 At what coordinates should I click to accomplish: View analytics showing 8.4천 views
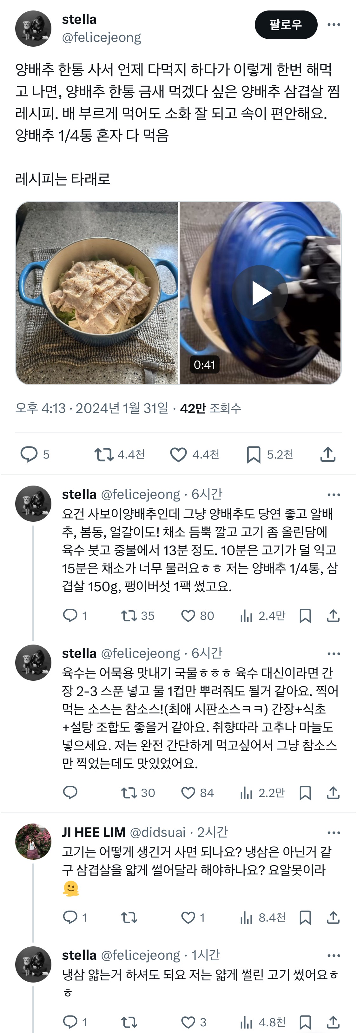pyautogui.click(x=262, y=917)
